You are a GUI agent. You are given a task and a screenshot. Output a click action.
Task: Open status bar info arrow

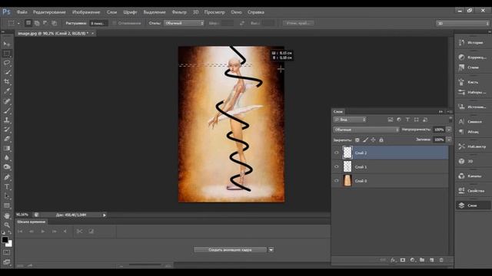click(105, 215)
